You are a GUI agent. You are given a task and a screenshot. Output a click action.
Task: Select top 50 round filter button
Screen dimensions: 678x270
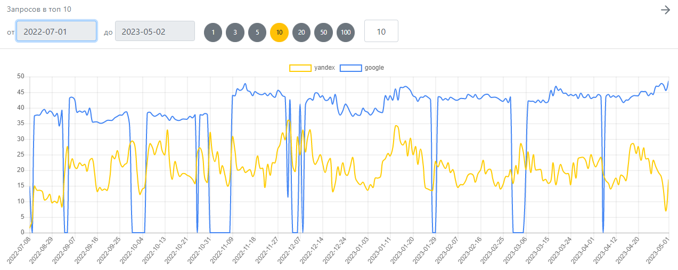[x=323, y=32]
